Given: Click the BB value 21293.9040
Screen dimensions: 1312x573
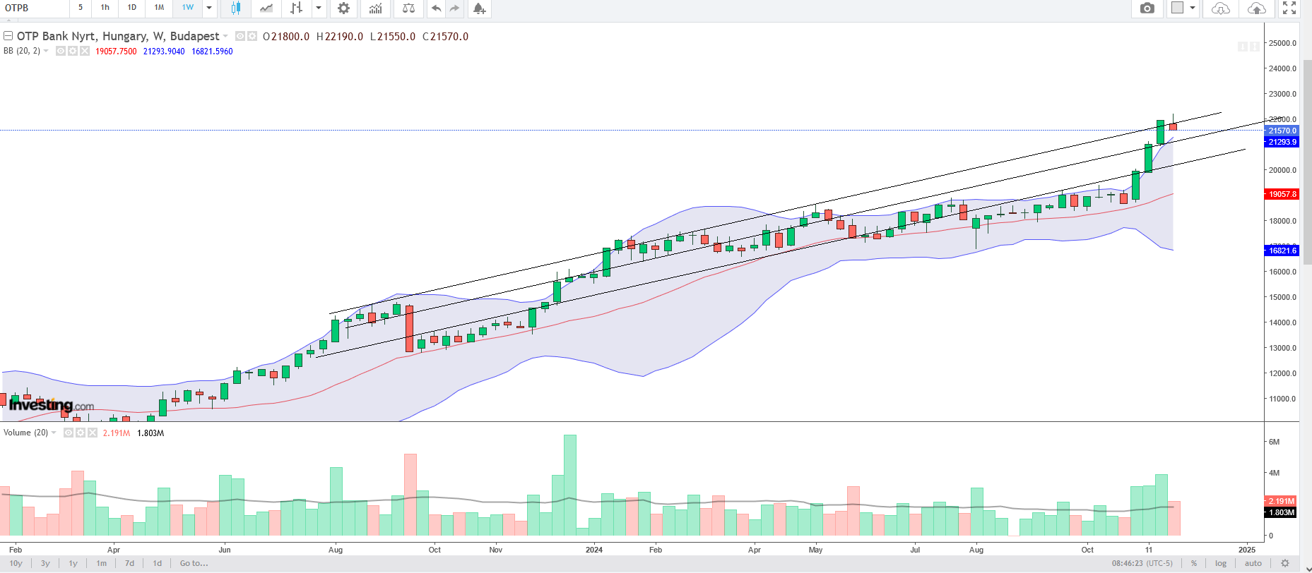Looking at the screenshot, I should pyautogui.click(x=164, y=52).
